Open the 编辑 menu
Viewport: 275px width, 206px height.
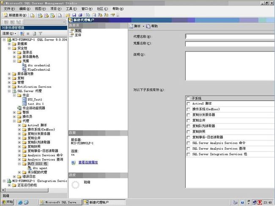(25, 8)
